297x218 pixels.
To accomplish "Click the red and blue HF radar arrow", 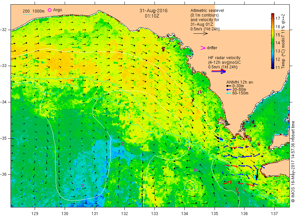I will pos(218,71).
